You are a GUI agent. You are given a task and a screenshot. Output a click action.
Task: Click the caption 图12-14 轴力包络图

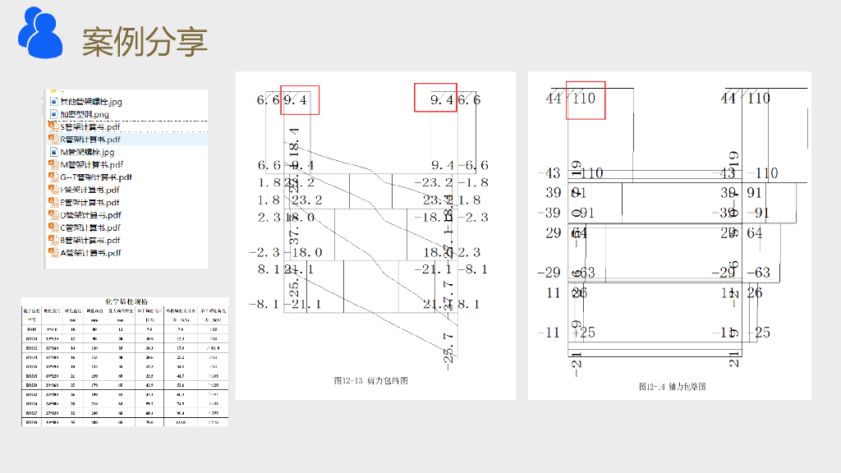[672, 387]
